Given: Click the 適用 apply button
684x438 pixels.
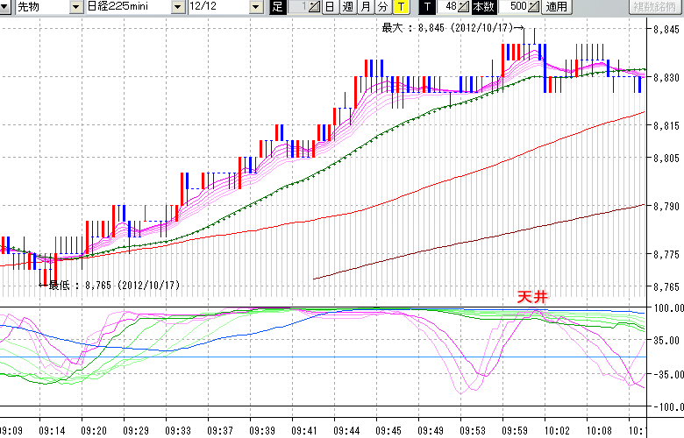Looking at the screenshot, I should pyautogui.click(x=556, y=7).
